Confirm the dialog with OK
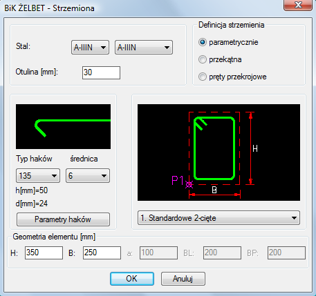The height and width of the screenshot is (296, 316). (132, 279)
